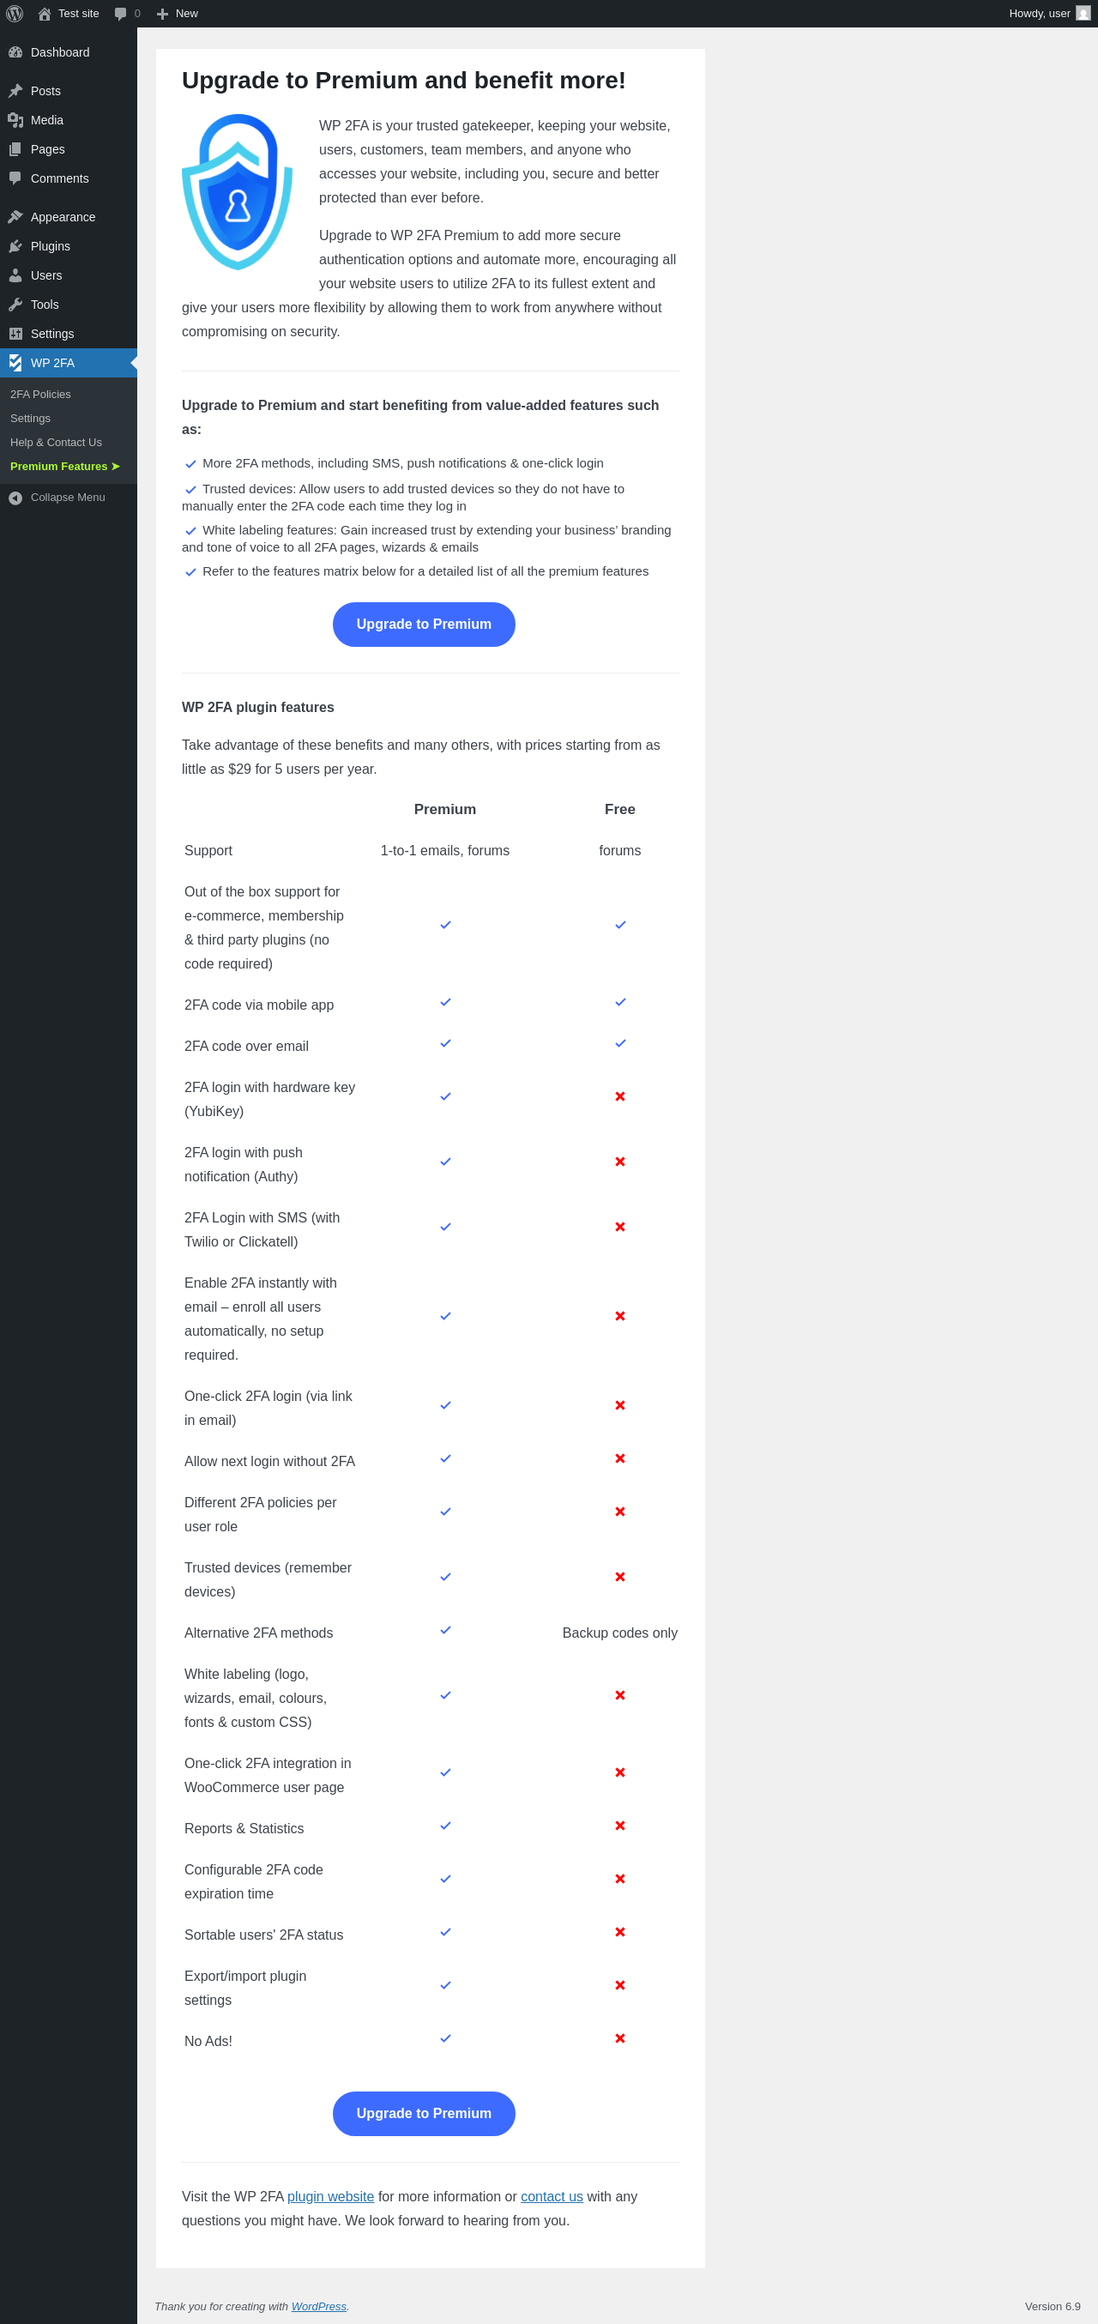Go to the Media menu
The image size is (1098, 2324).
point(47,120)
